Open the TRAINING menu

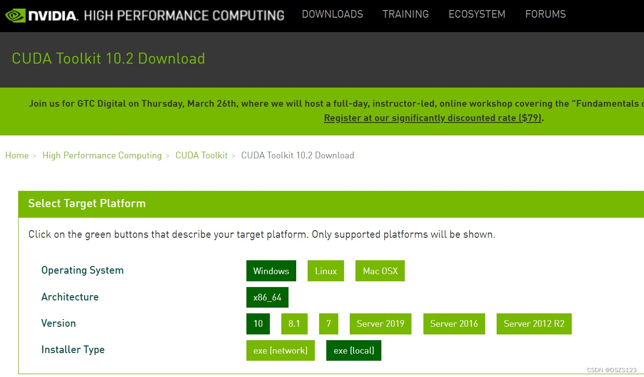406,14
